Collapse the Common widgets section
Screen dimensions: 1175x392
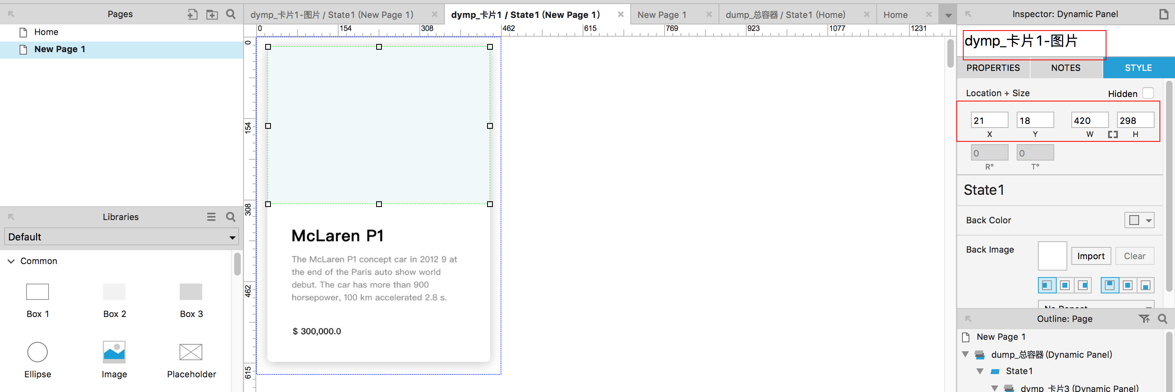[11, 261]
